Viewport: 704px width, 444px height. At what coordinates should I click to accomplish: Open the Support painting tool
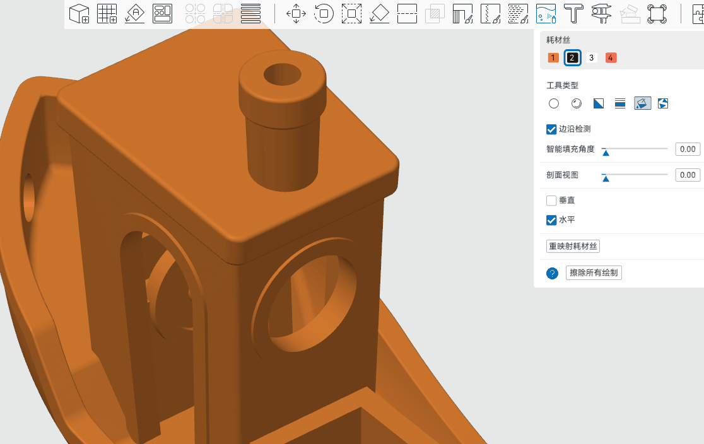462,13
